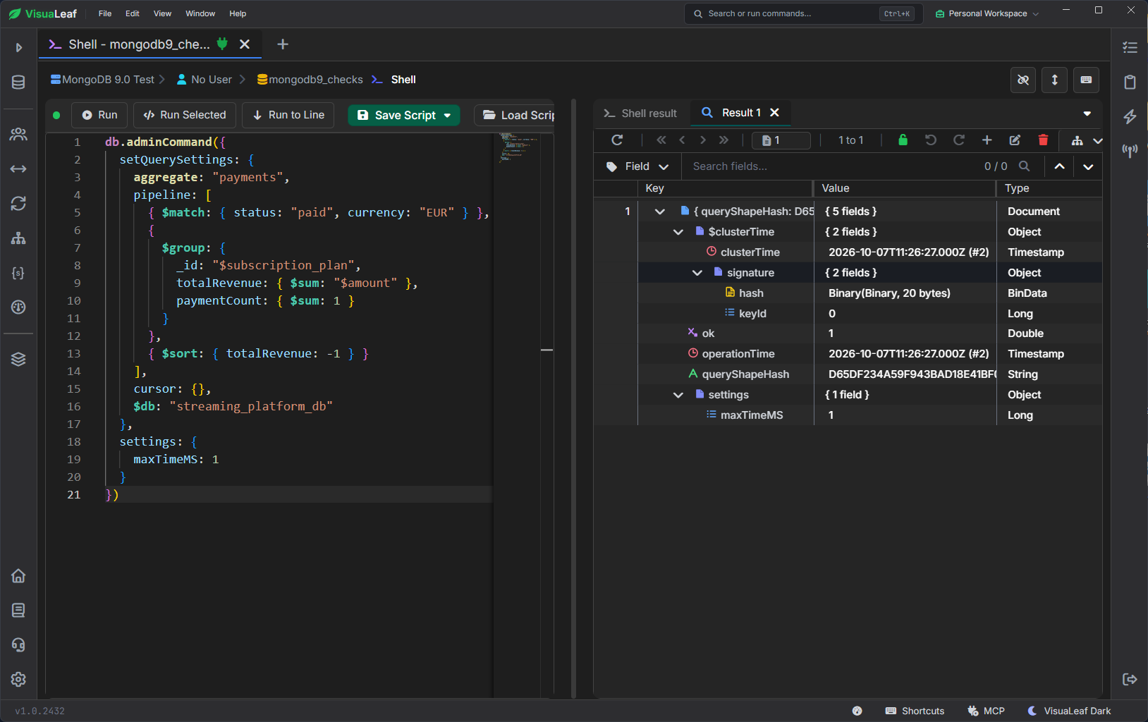This screenshot has width=1148, height=722.
Task: Click the Search fields input box
Action: [832, 166]
